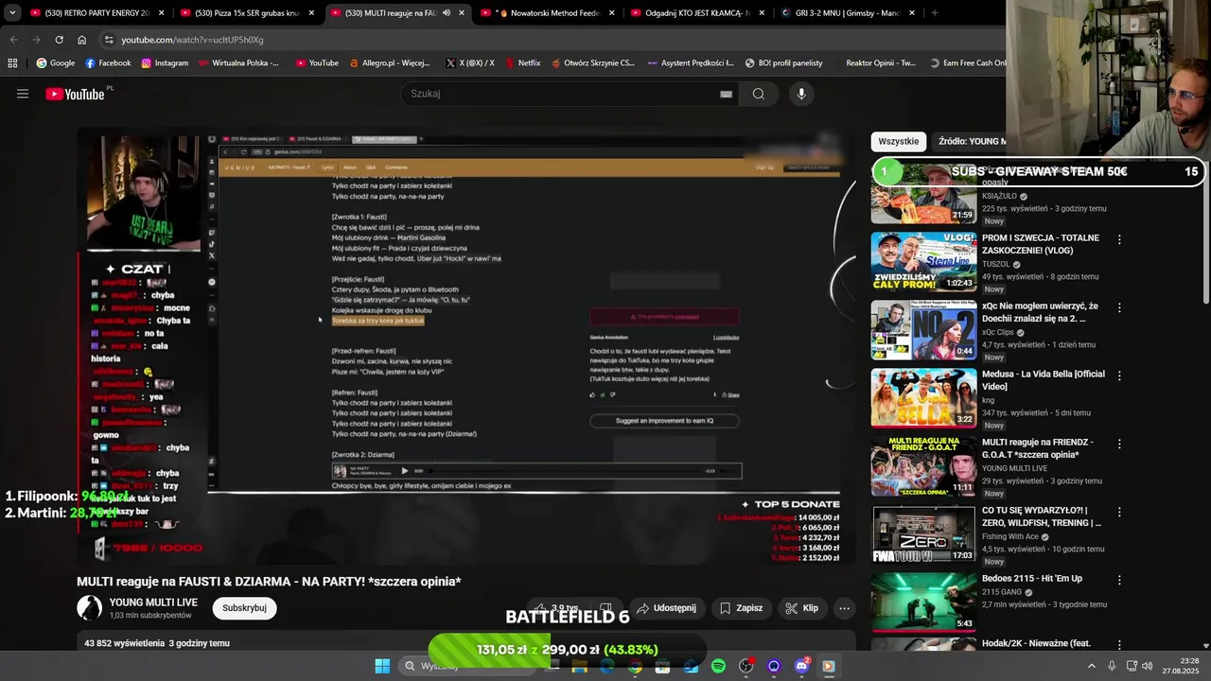The width and height of the screenshot is (1211, 681).
Task: Open the Facebook bookmark
Action: (108, 63)
